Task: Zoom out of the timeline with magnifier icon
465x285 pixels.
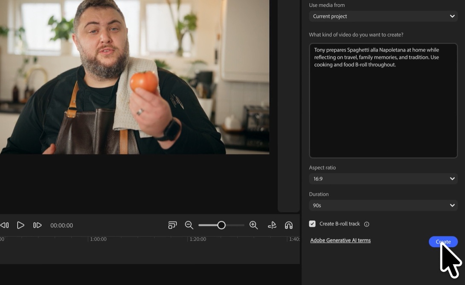Action: point(189,225)
